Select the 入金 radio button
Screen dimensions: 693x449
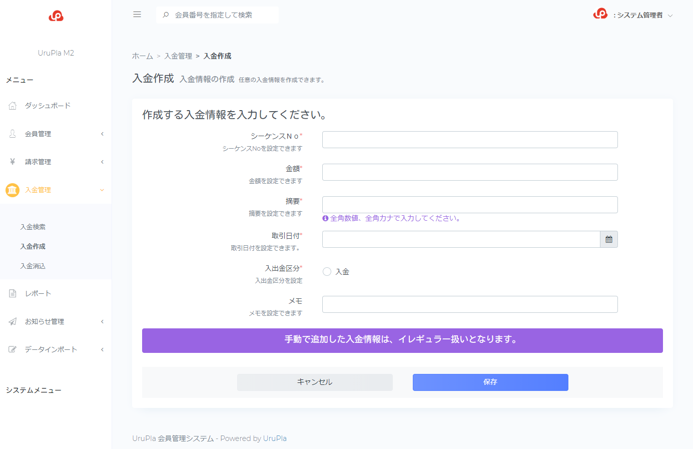pyautogui.click(x=327, y=271)
